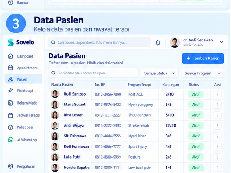Click the Appointment calendar icon
Viewport: 231px width, 173px height.
(x=10, y=68)
